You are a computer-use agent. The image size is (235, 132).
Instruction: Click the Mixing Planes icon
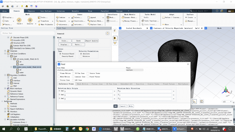pos(123,21)
